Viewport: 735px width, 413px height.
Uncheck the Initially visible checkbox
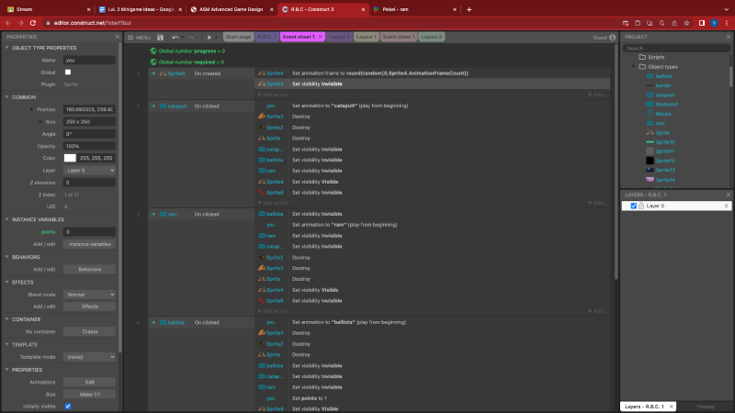pyautogui.click(x=67, y=406)
